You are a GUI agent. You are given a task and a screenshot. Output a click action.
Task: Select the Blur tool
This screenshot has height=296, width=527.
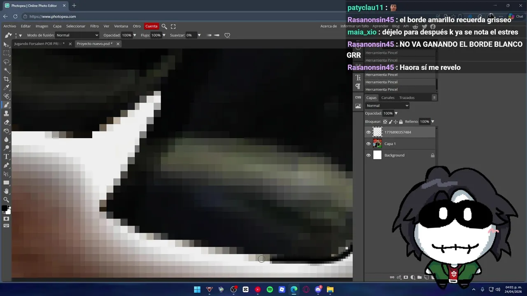pyautogui.click(x=7, y=139)
